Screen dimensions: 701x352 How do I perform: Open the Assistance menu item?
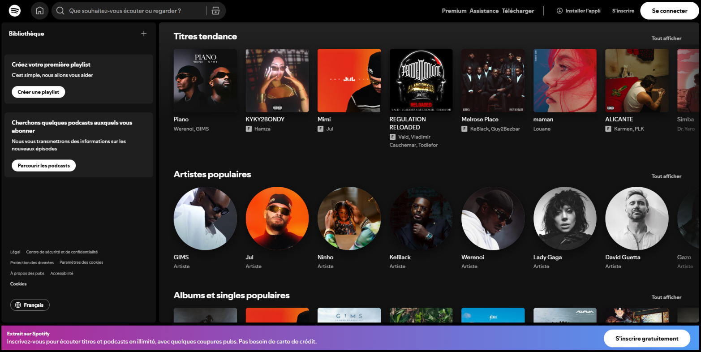484,11
